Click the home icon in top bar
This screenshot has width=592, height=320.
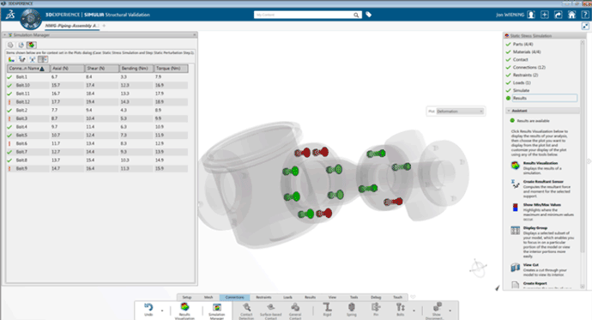pyautogui.click(x=571, y=15)
